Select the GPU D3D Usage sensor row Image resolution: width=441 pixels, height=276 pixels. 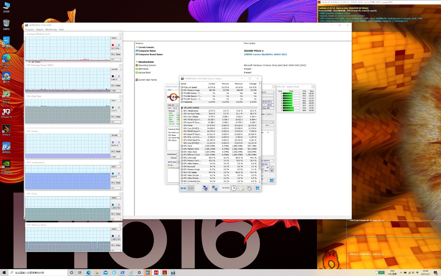pos(219,172)
